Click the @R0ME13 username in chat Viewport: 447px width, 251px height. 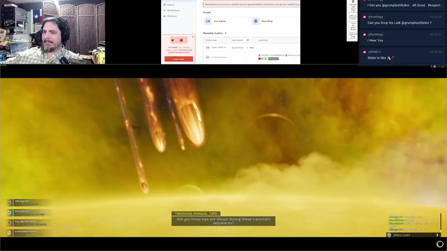tap(374, 52)
